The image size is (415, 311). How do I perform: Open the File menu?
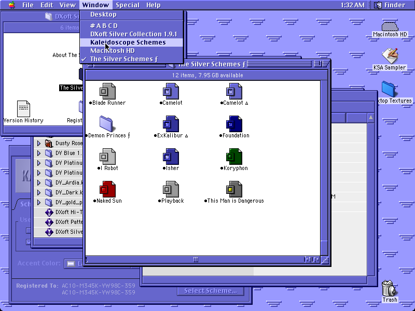coord(28,5)
